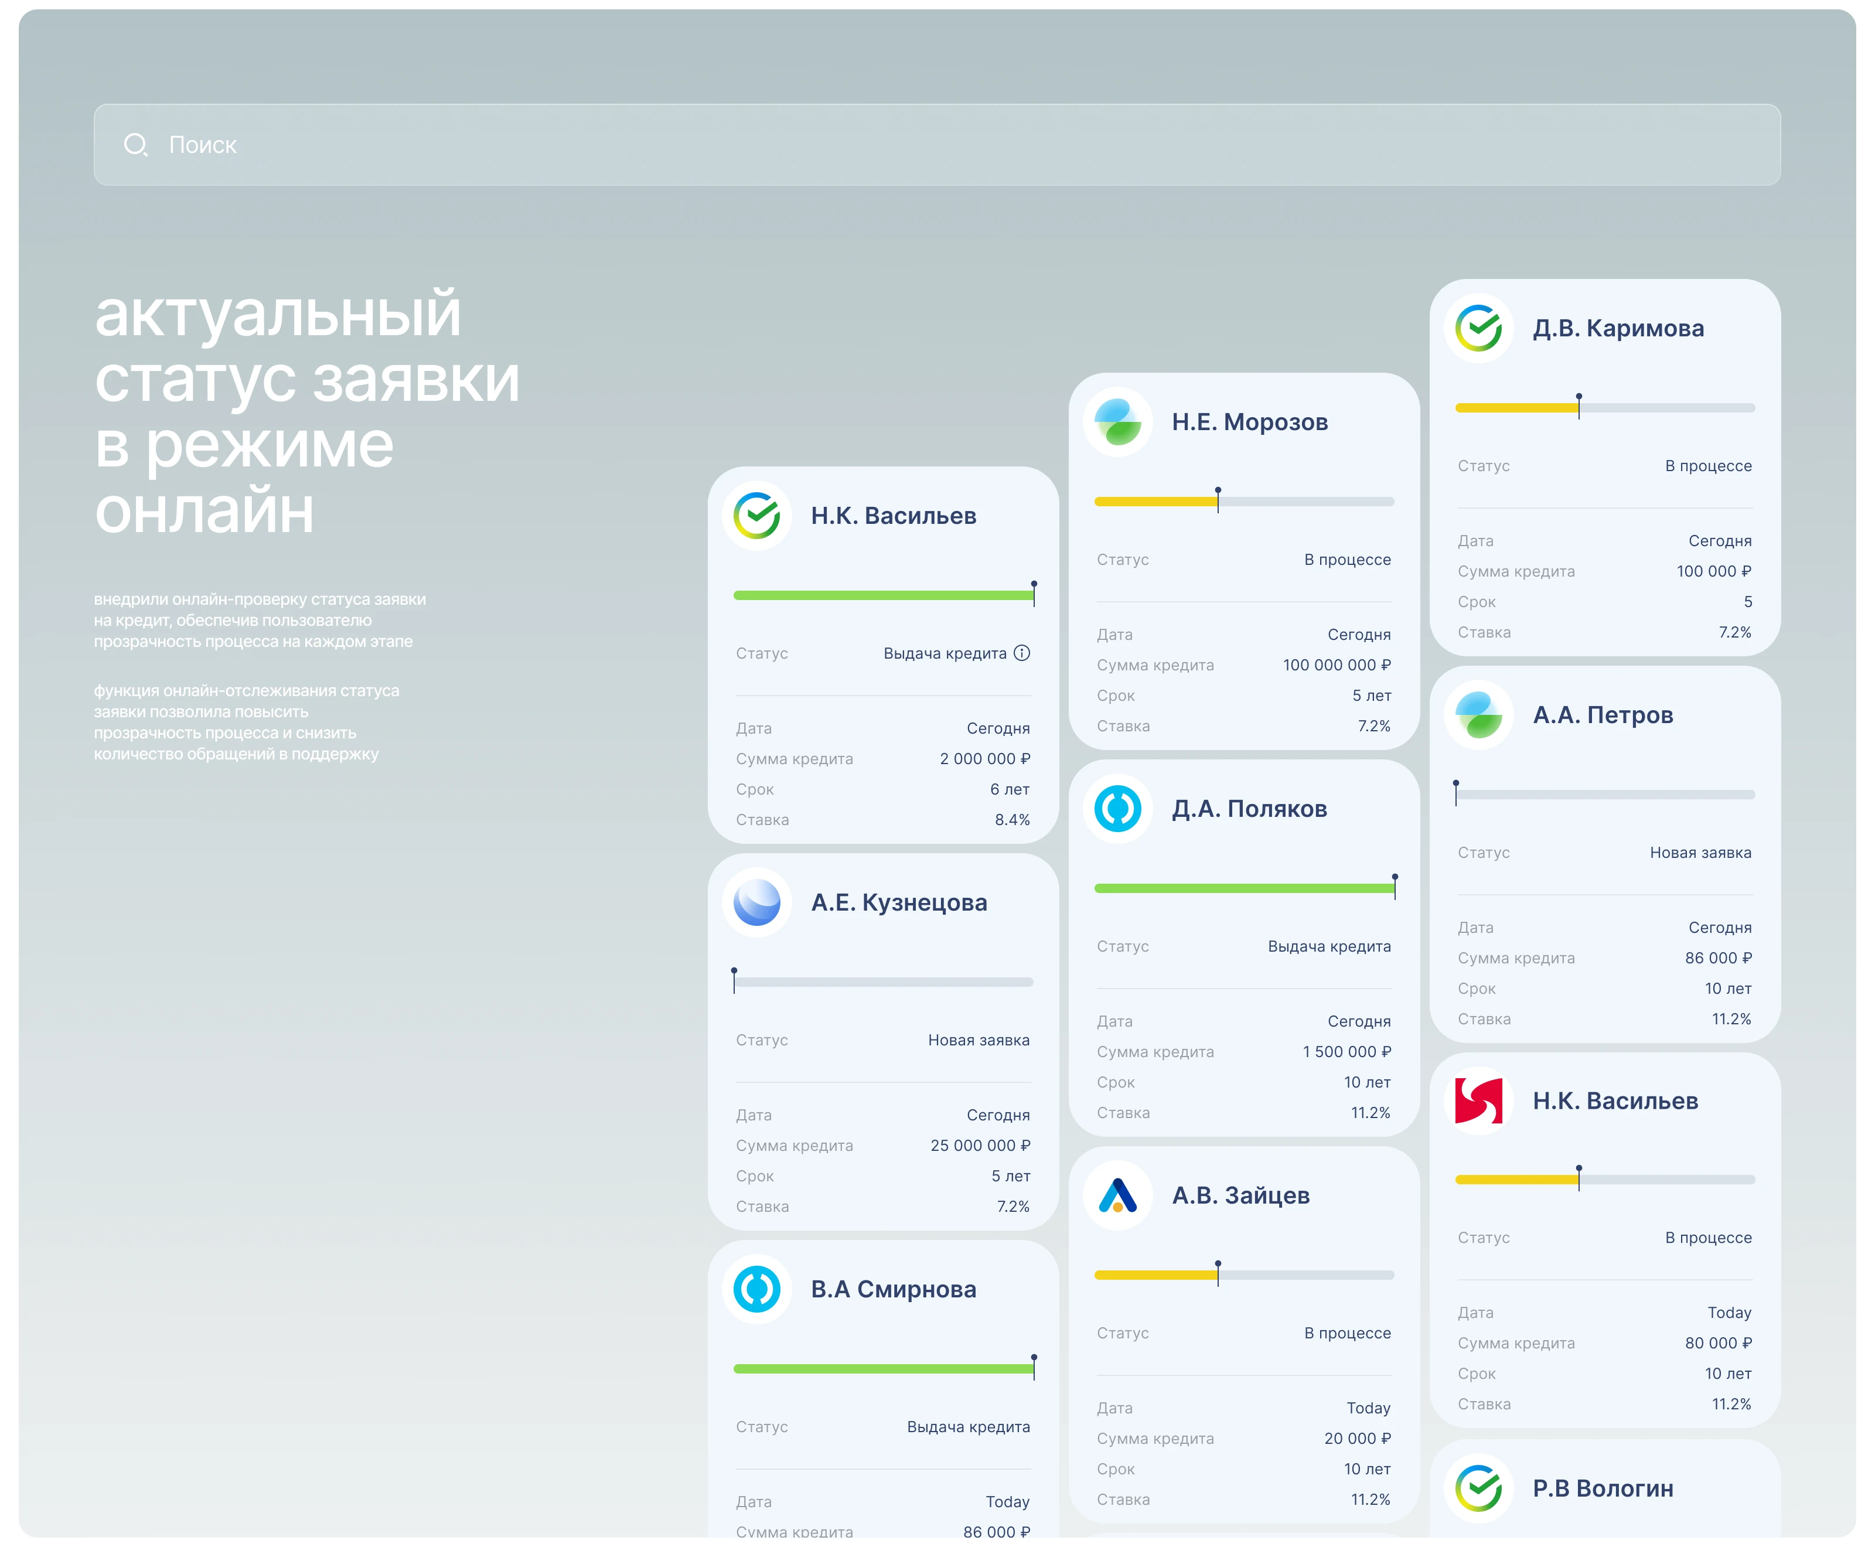Click В процессе status on Д.В. Каримова card
This screenshot has width=1875, height=1547.
coord(1707,466)
